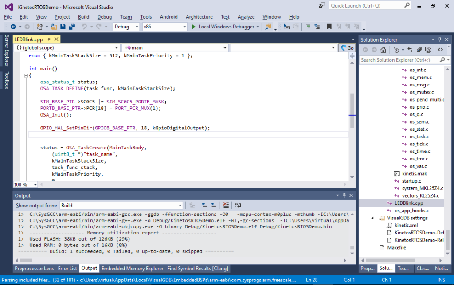Click the previous message arrow in Output toolbar

(204, 204)
